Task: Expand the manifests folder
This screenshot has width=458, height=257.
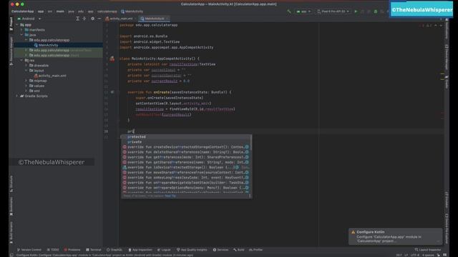Action: pos(21,30)
